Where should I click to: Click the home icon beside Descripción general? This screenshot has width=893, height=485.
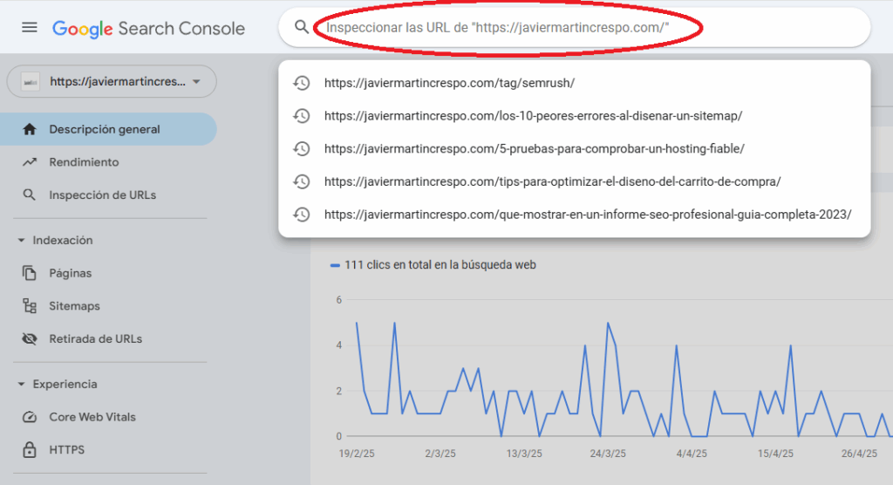coord(30,129)
